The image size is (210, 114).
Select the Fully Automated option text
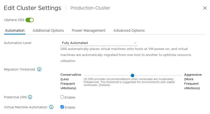pyautogui.click(x=75, y=43)
